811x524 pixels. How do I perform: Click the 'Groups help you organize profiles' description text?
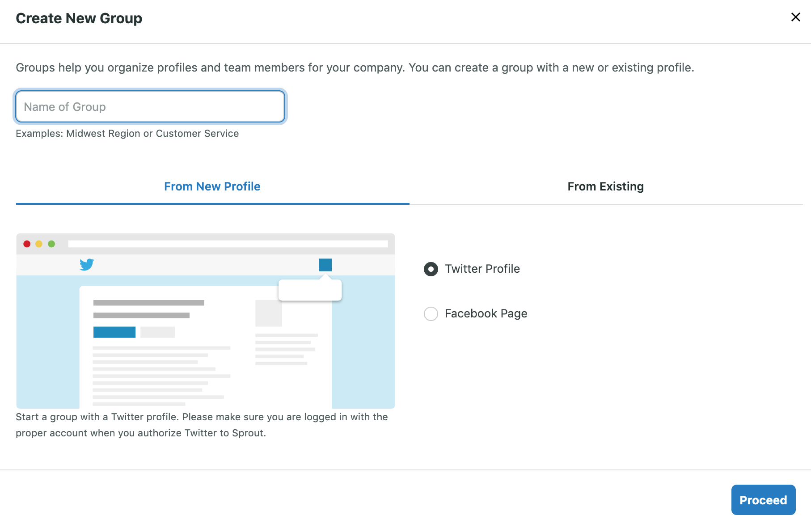click(355, 68)
